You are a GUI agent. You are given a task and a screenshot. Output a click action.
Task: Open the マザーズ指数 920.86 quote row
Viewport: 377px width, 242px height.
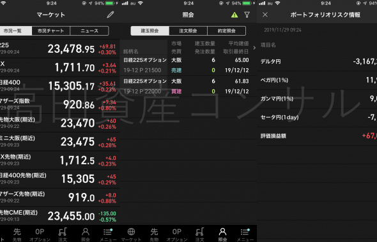pos(59,104)
